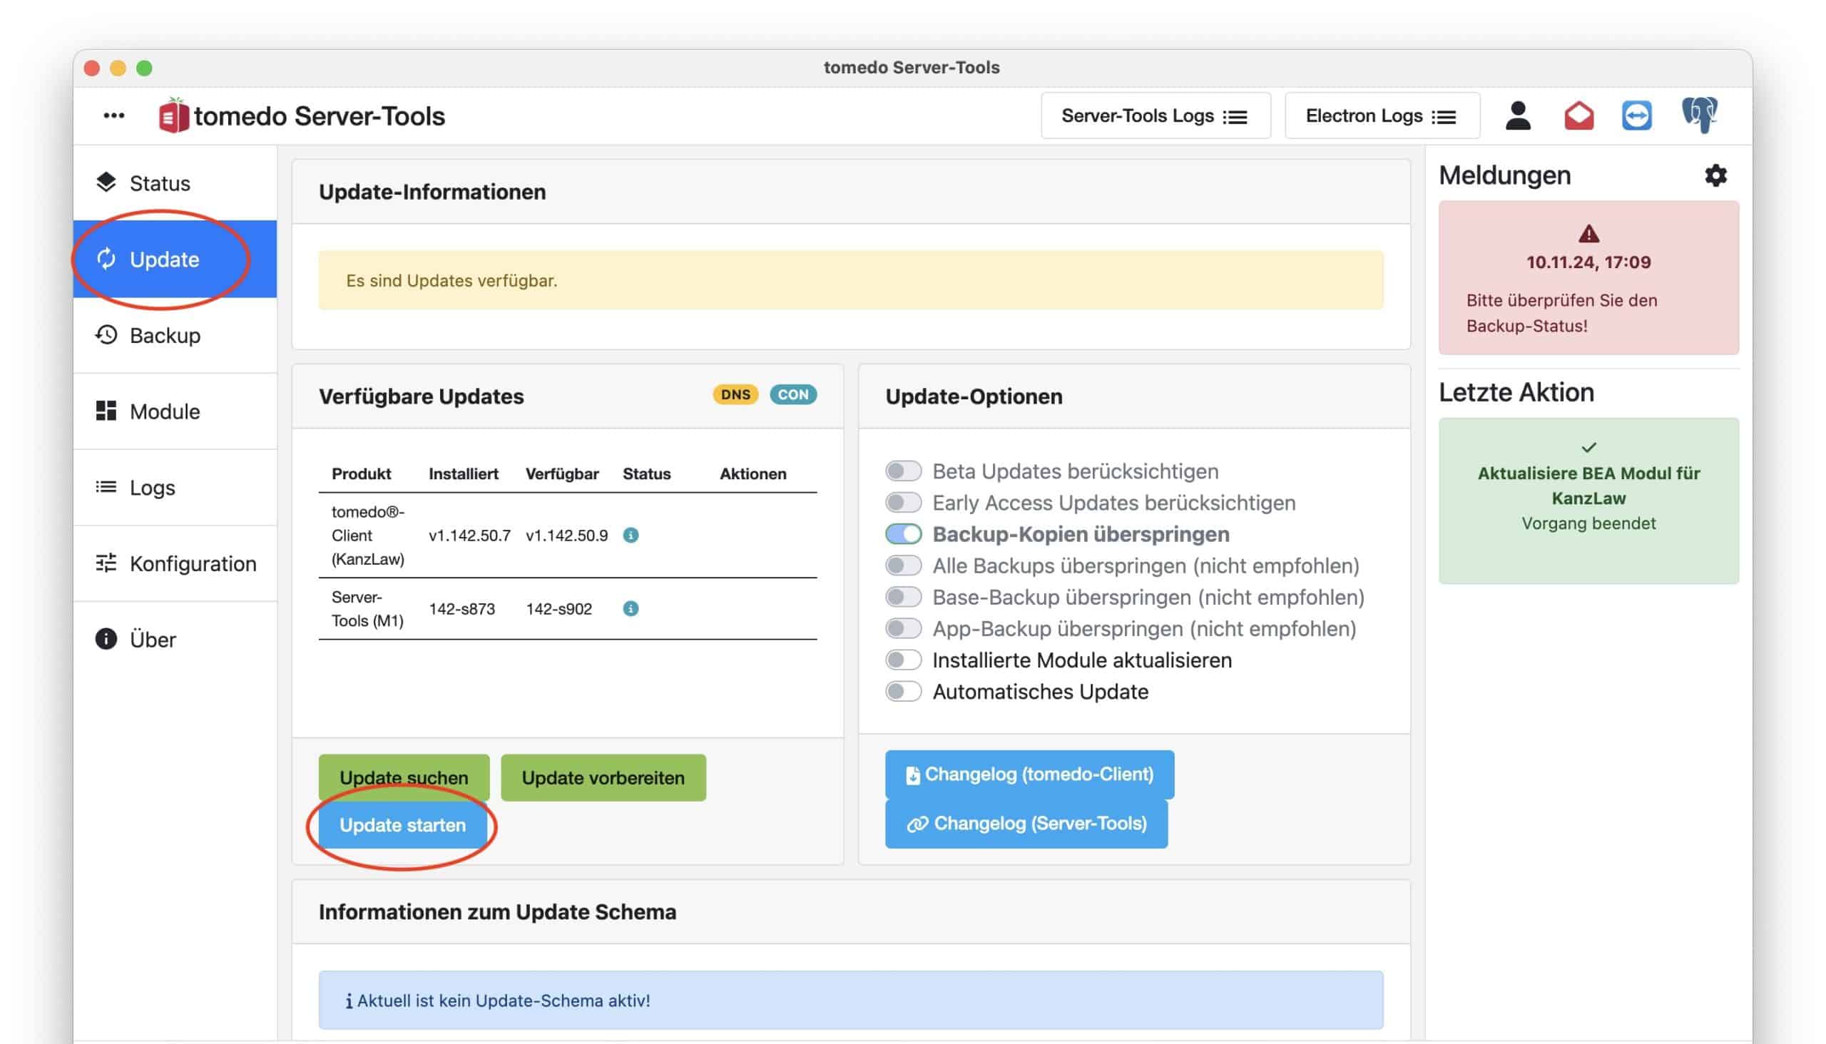Turn on Installierte Module aktualisieren
1826x1044 pixels.
(903, 660)
